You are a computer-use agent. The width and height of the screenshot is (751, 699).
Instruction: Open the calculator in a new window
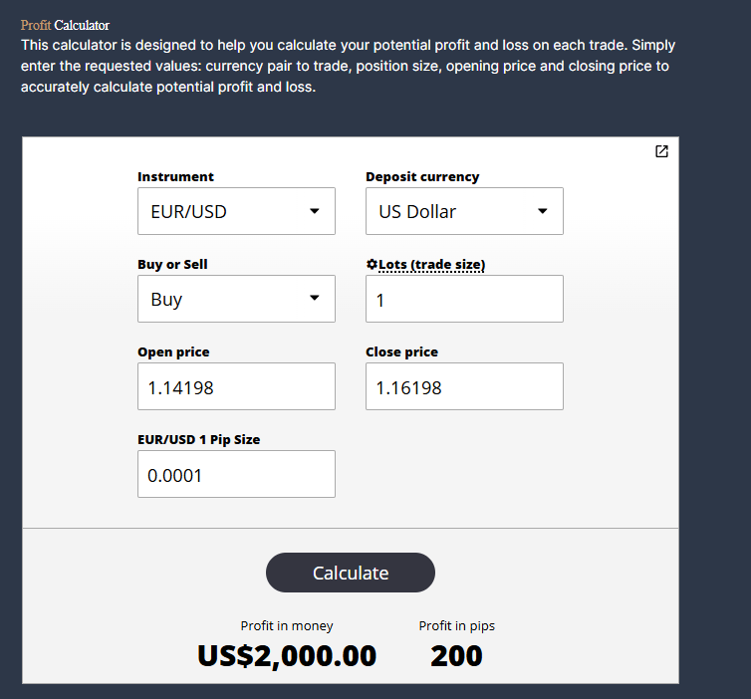coord(661,151)
